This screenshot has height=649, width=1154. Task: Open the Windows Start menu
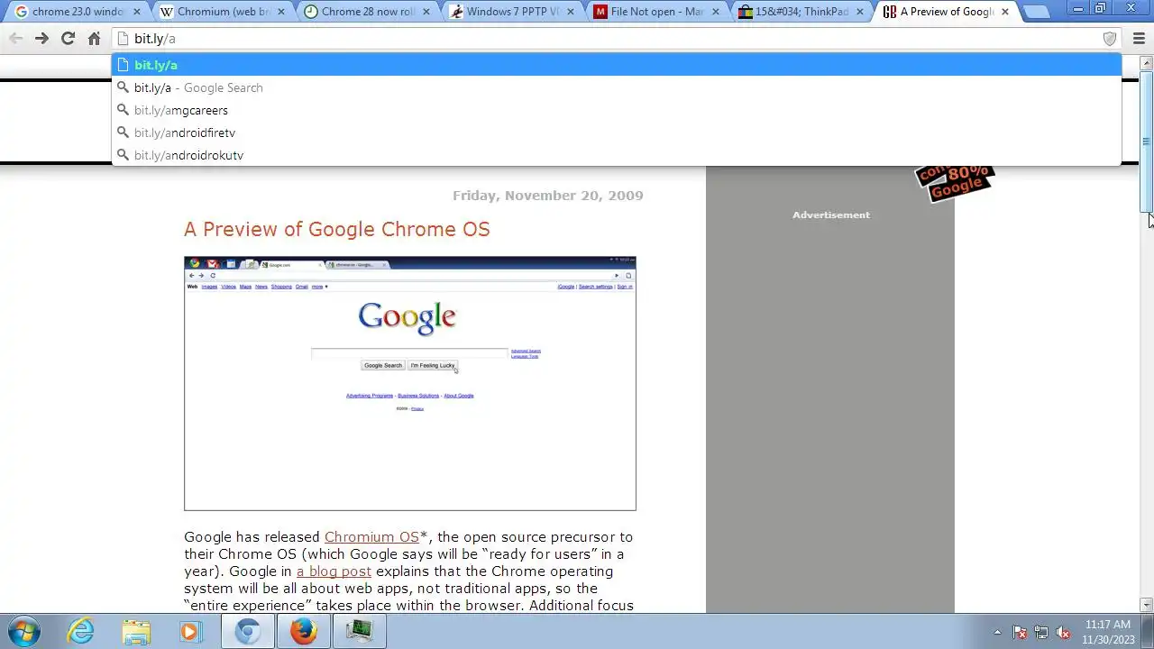pos(24,631)
